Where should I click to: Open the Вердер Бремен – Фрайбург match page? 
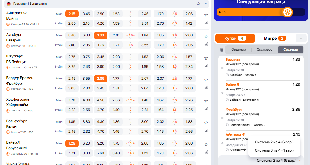(20, 81)
